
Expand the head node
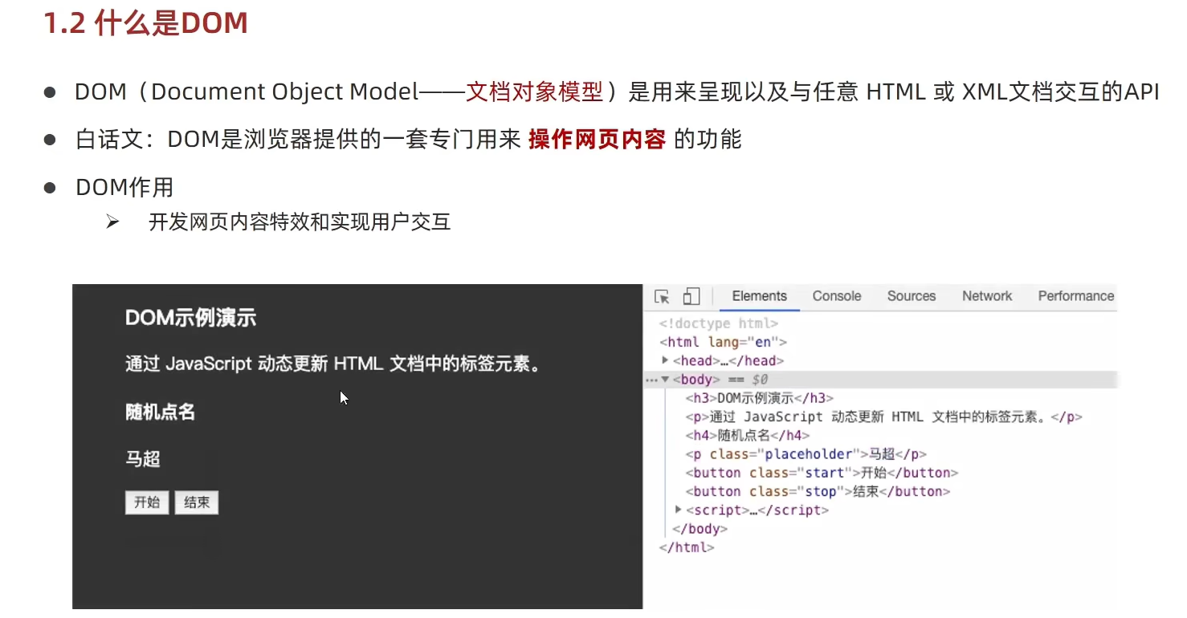point(665,360)
